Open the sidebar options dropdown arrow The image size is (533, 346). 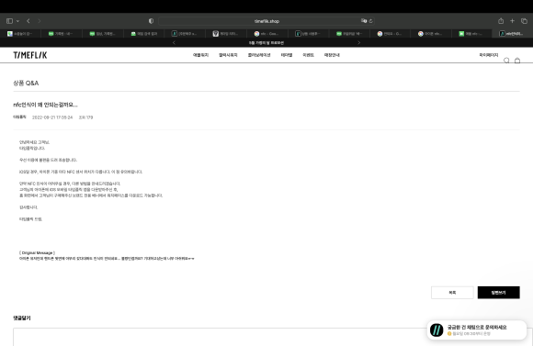[17, 21]
